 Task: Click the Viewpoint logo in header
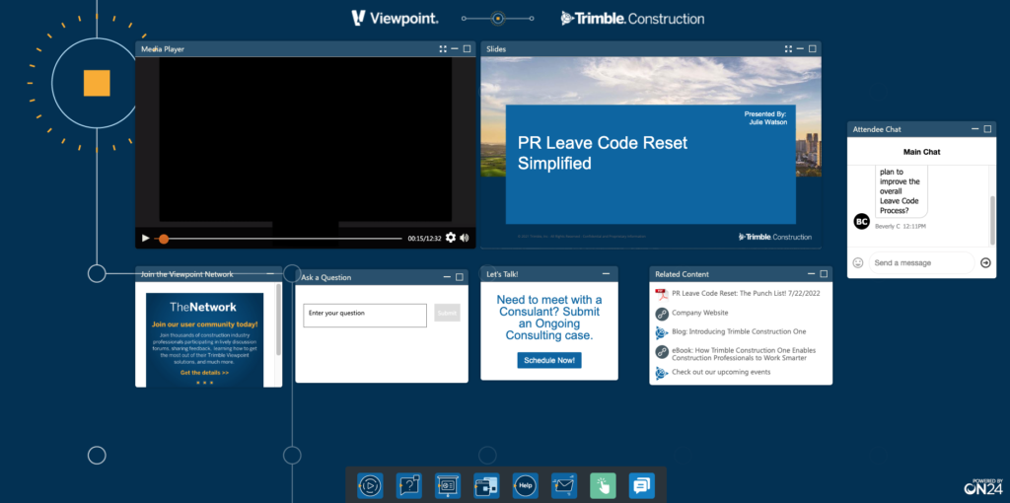coord(396,18)
